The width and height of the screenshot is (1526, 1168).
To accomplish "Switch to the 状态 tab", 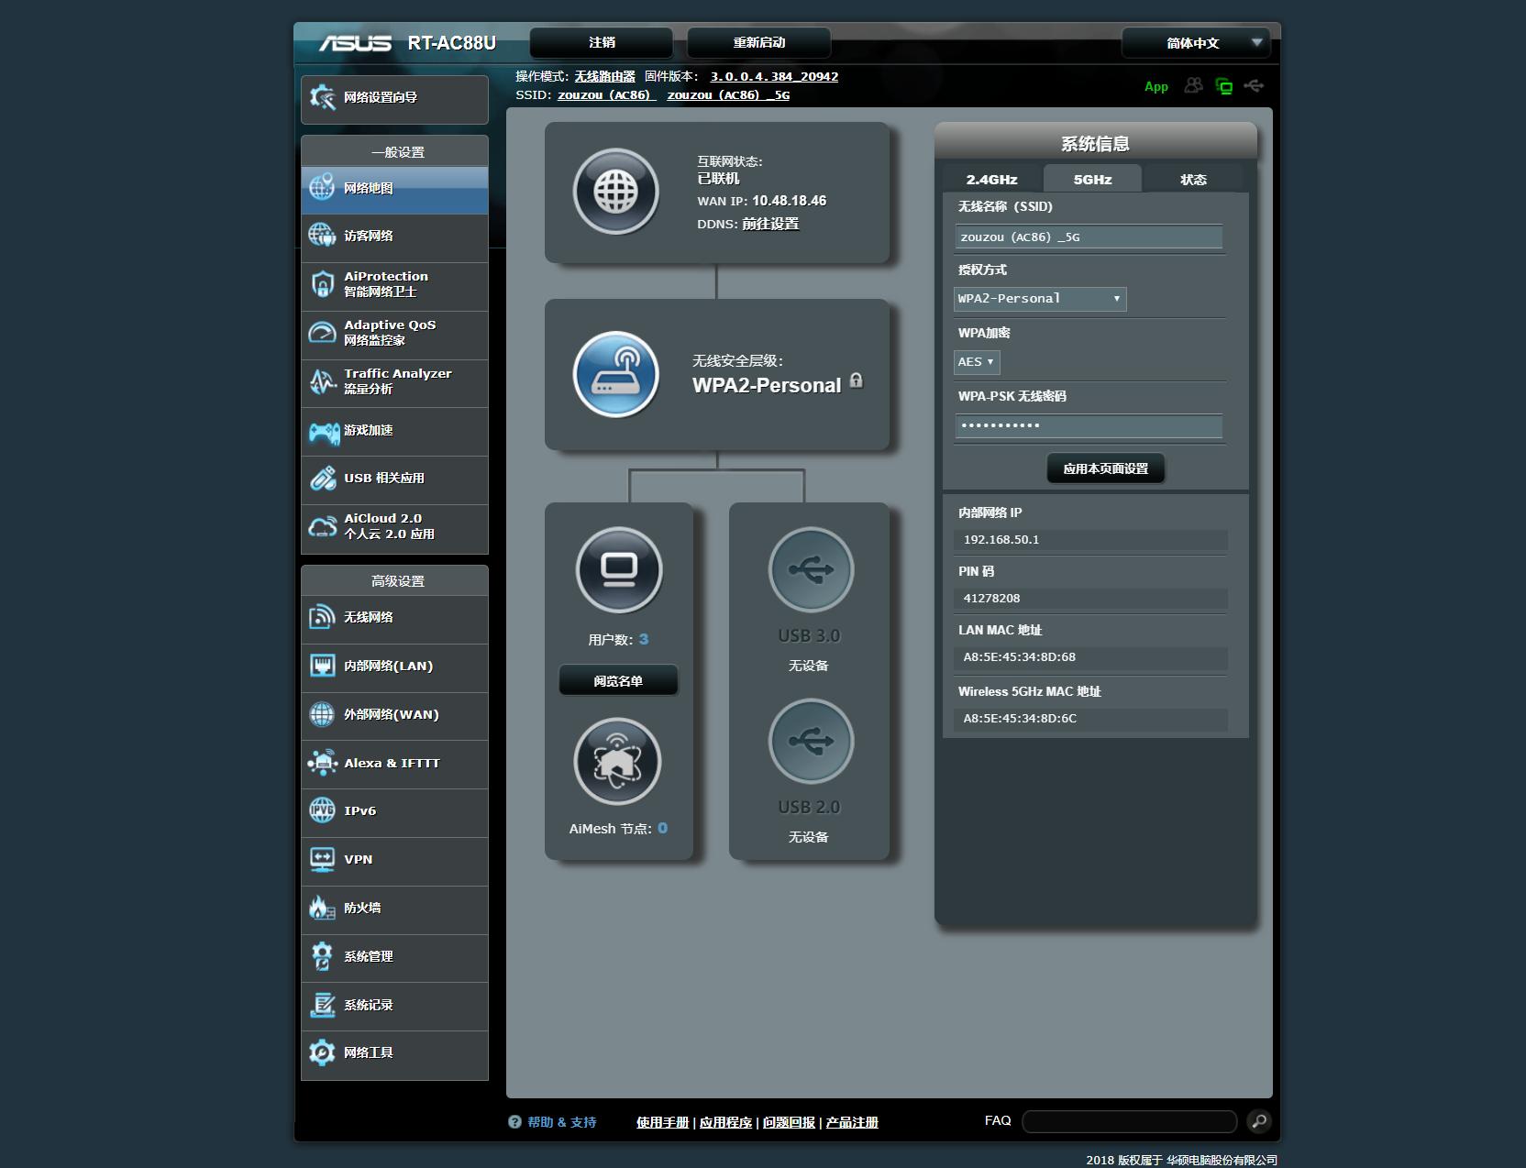I will point(1193,180).
